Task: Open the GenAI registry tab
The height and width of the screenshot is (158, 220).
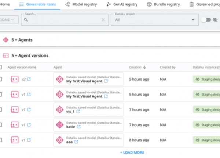Action: 122,4
